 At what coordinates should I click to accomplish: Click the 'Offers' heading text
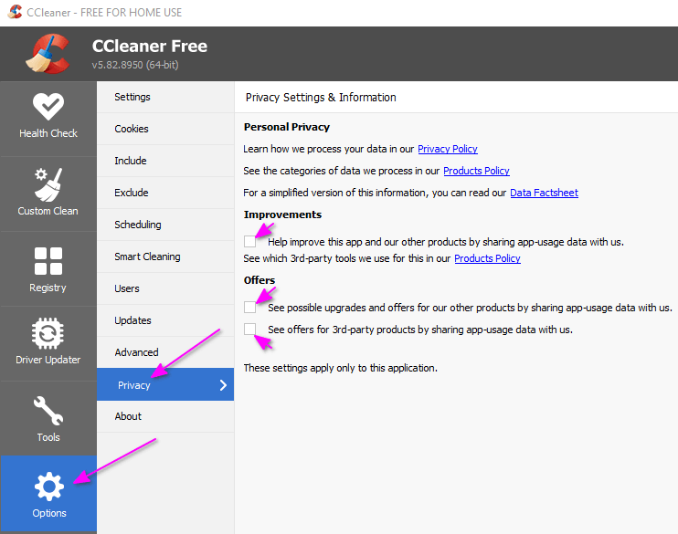click(260, 280)
